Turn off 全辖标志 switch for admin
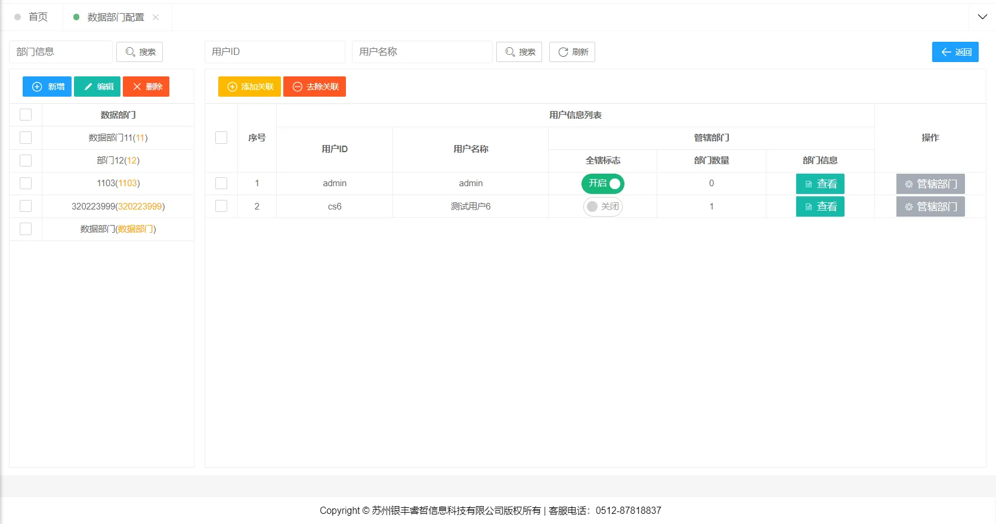Viewport: 996px width, 524px height. pos(602,184)
